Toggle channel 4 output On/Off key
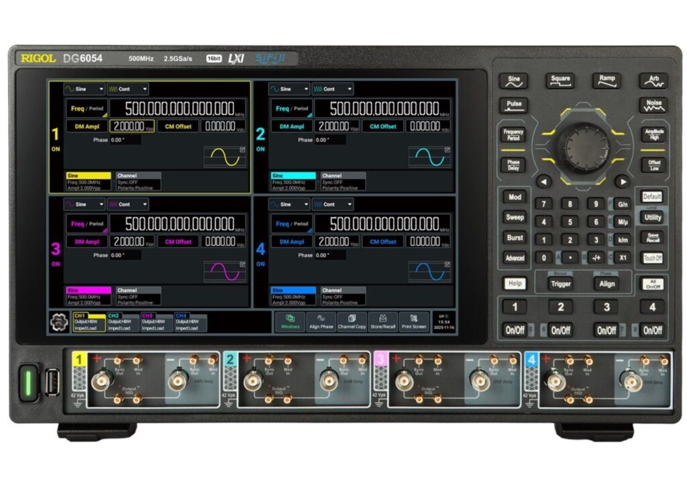 click(x=652, y=330)
